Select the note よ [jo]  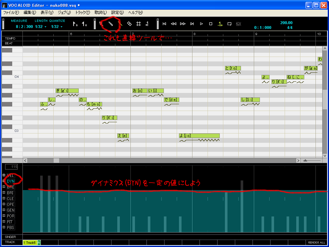(x=199, y=136)
